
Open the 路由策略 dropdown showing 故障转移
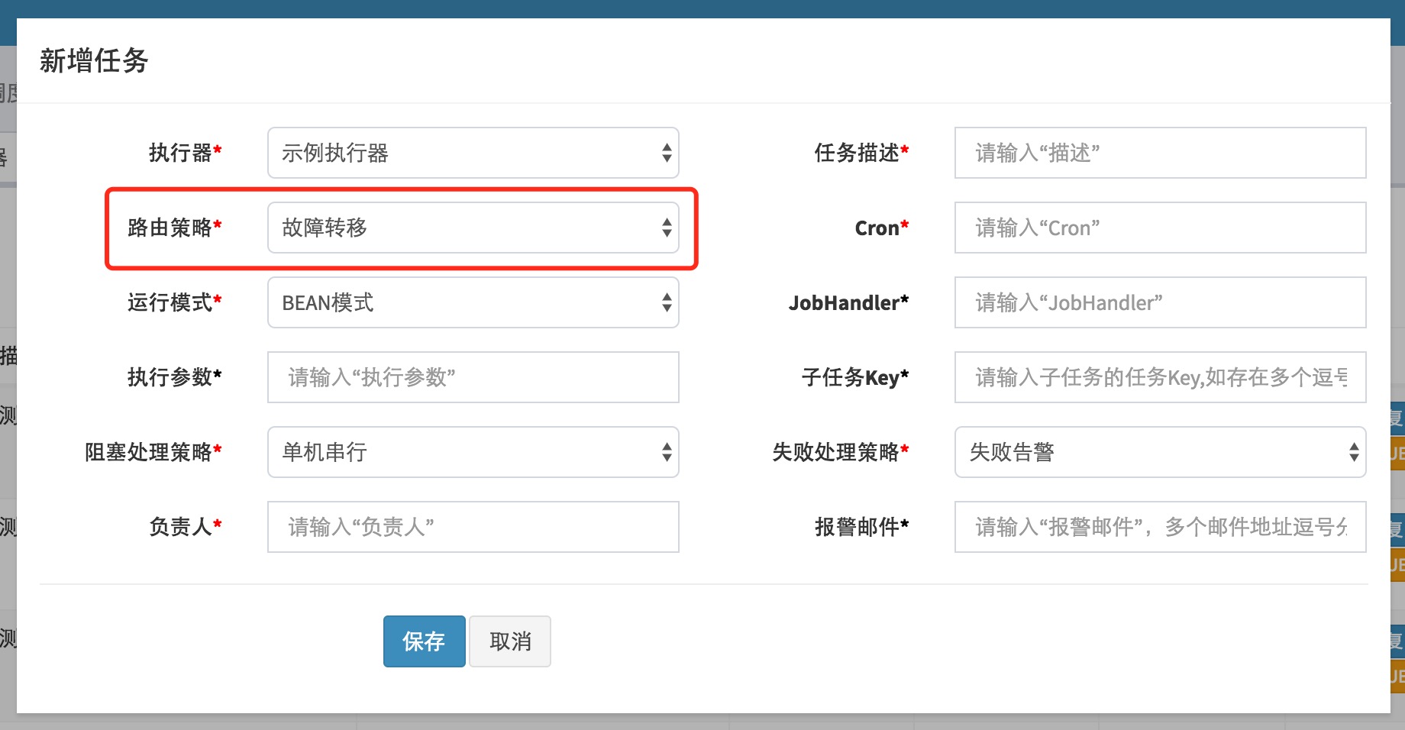[x=473, y=228]
